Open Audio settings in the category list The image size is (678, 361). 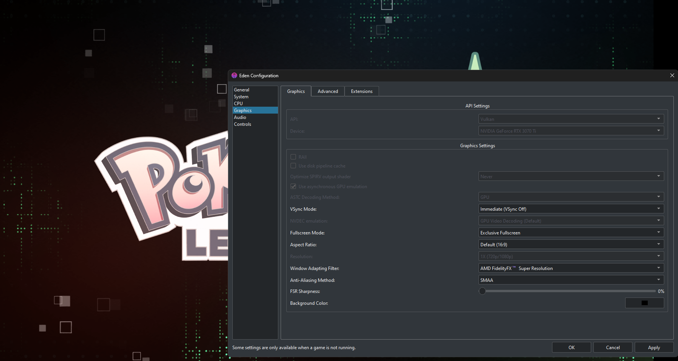point(255,117)
